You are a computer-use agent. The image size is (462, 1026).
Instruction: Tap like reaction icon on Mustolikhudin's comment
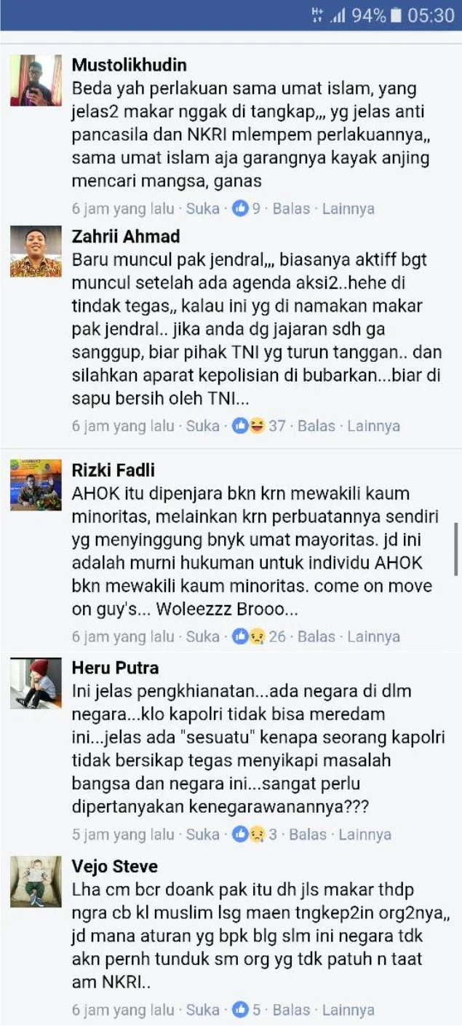click(240, 209)
